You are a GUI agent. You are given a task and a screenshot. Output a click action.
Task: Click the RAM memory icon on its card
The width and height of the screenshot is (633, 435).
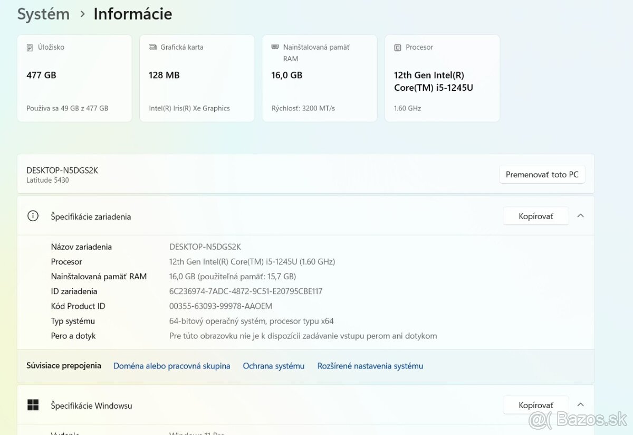(275, 47)
